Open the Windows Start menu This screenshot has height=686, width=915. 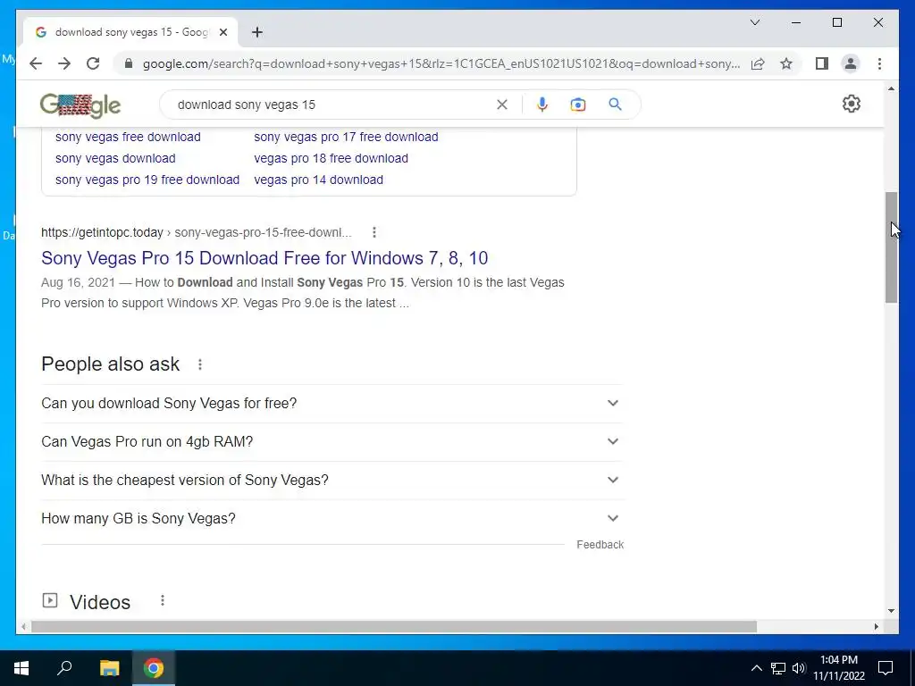21,668
